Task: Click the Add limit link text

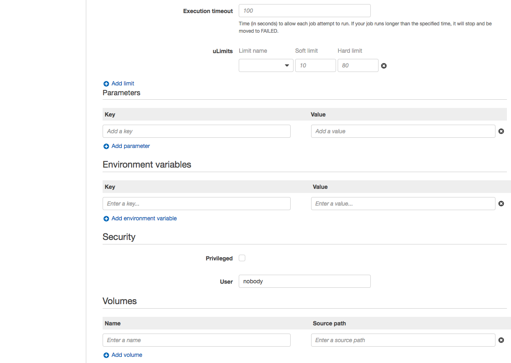Action: tap(123, 83)
